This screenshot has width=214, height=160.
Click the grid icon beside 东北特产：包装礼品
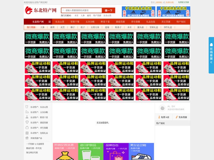(x=27, y=133)
